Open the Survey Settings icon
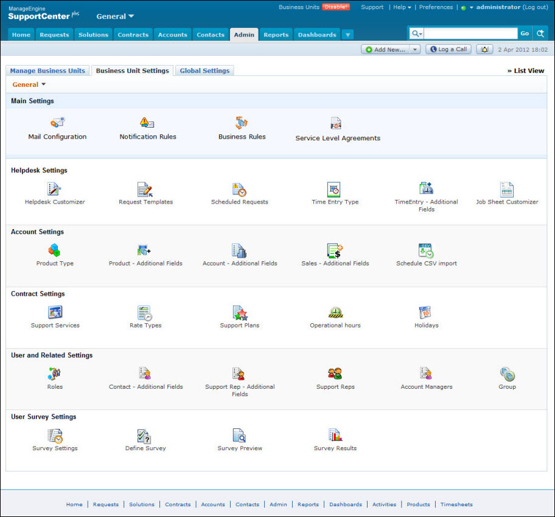Viewport: 555px width, 517px height. 55,436
